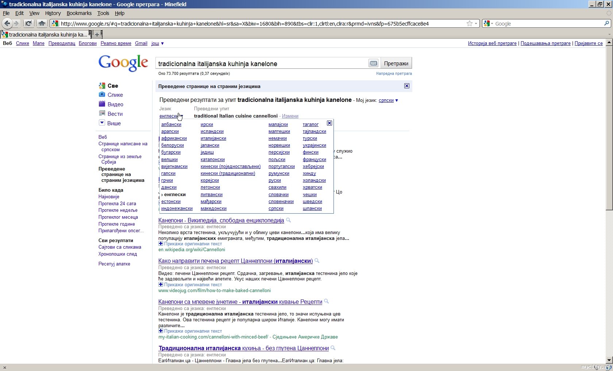Click the magnifier preview icon beside Канелони Википедија result

288,220
